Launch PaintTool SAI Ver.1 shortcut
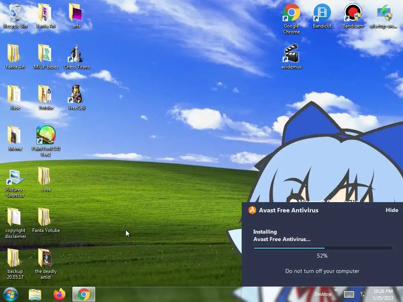 (46, 141)
